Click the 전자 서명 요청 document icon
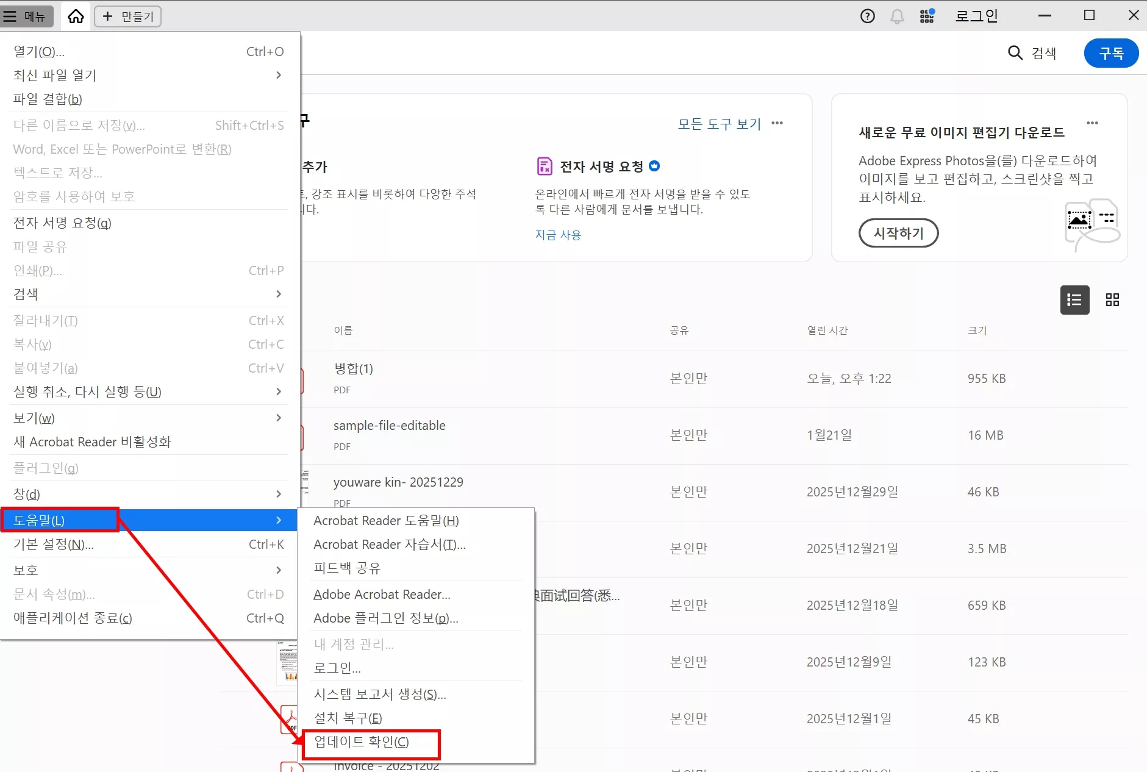The image size is (1147, 772). tap(543, 165)
